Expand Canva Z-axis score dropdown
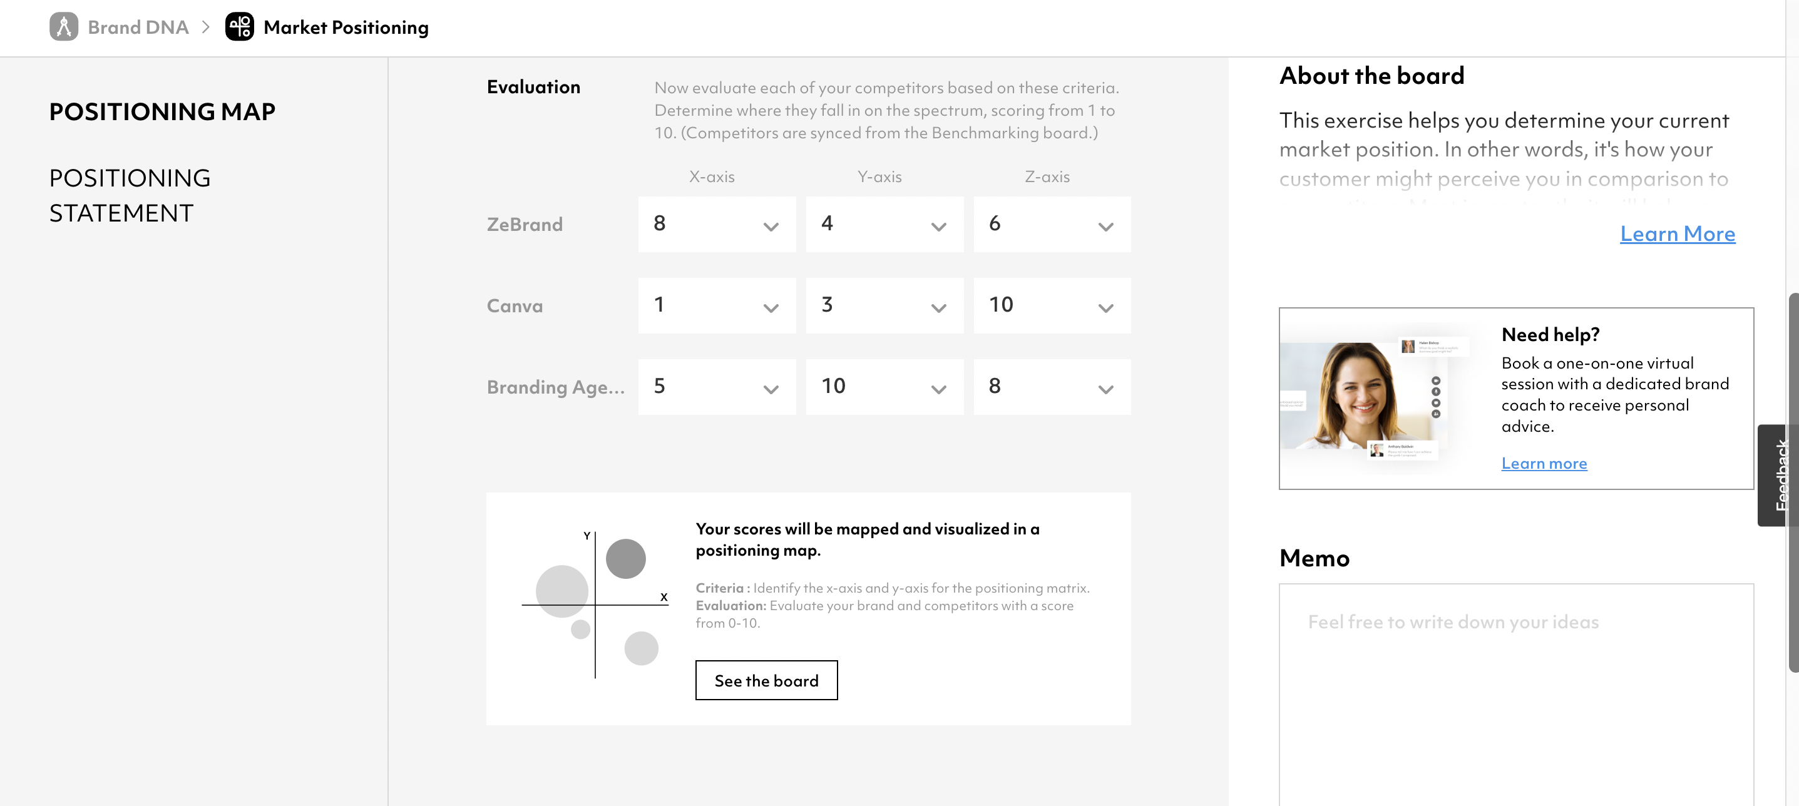 click(1052, 306)
